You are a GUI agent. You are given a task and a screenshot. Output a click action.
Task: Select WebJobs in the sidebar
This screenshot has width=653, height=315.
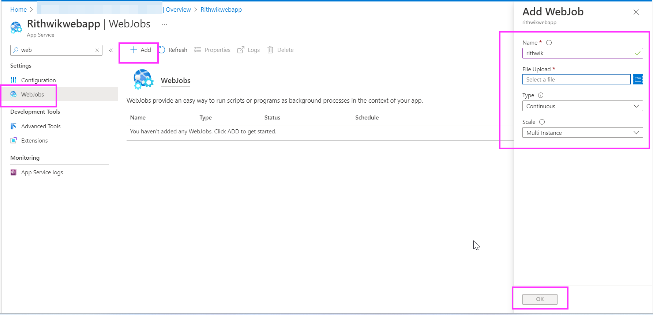pos(59,94)
